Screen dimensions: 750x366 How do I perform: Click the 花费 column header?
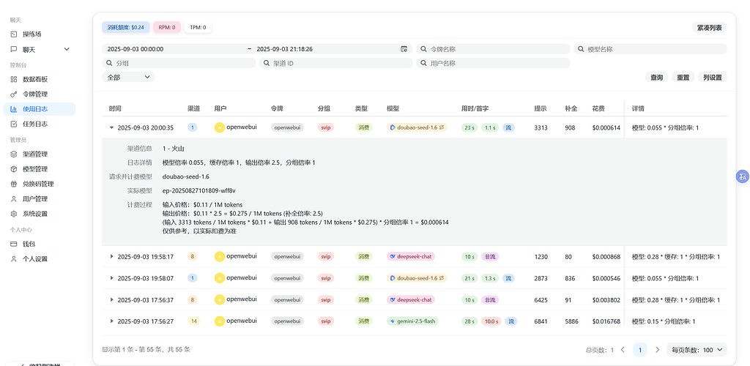pos(598,108)
